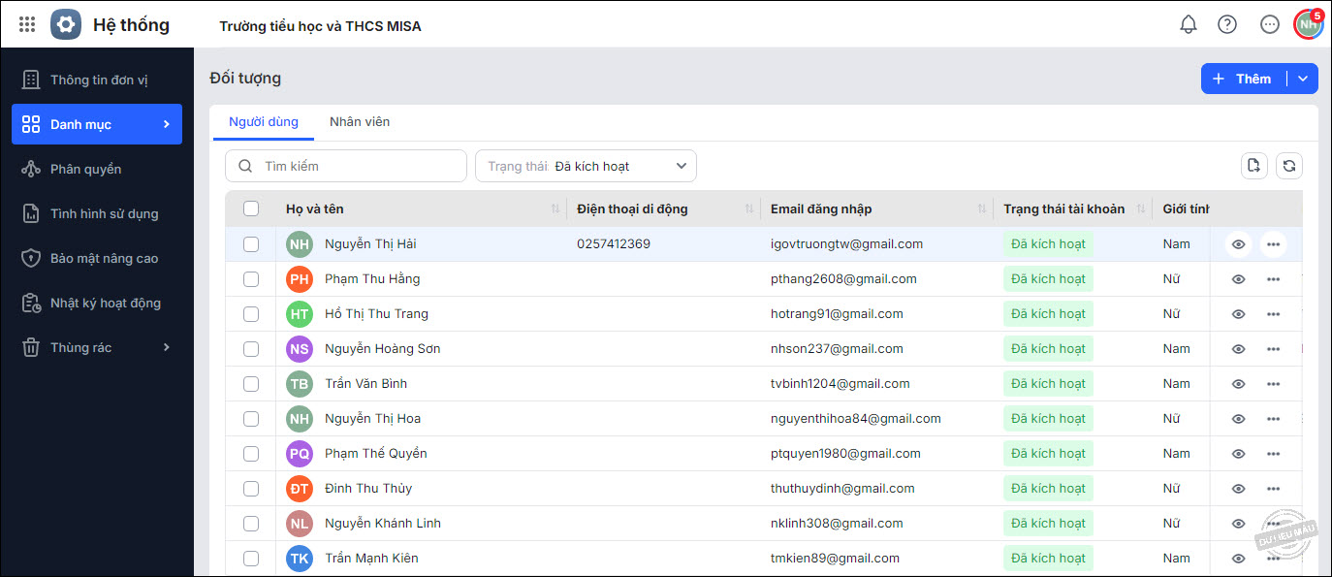Refresh the user list

pyautogui.click(x=1288, y=166)
